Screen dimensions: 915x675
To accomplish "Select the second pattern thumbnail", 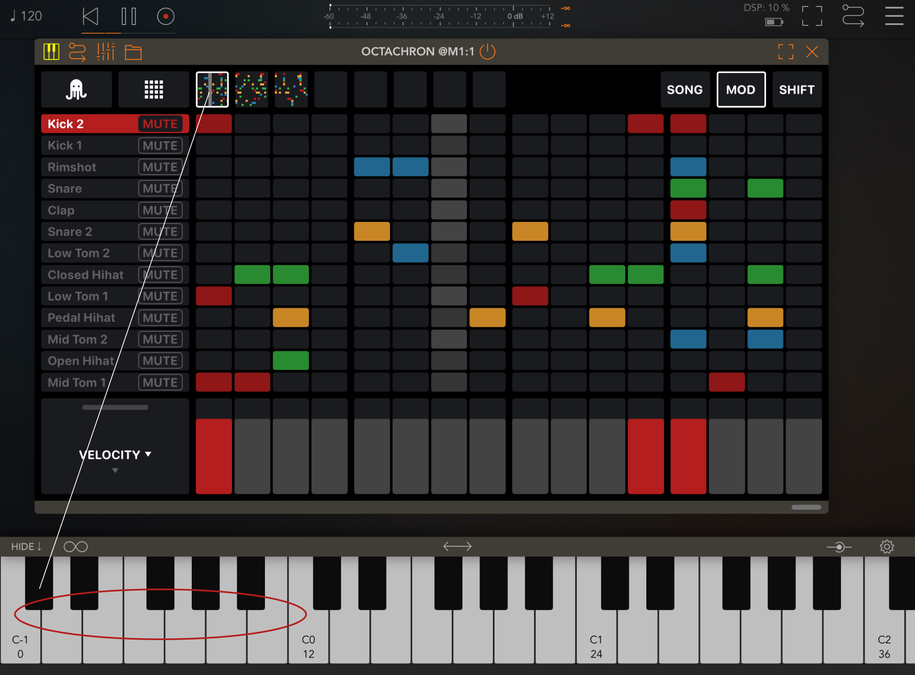I will click(x=251, y=89).
